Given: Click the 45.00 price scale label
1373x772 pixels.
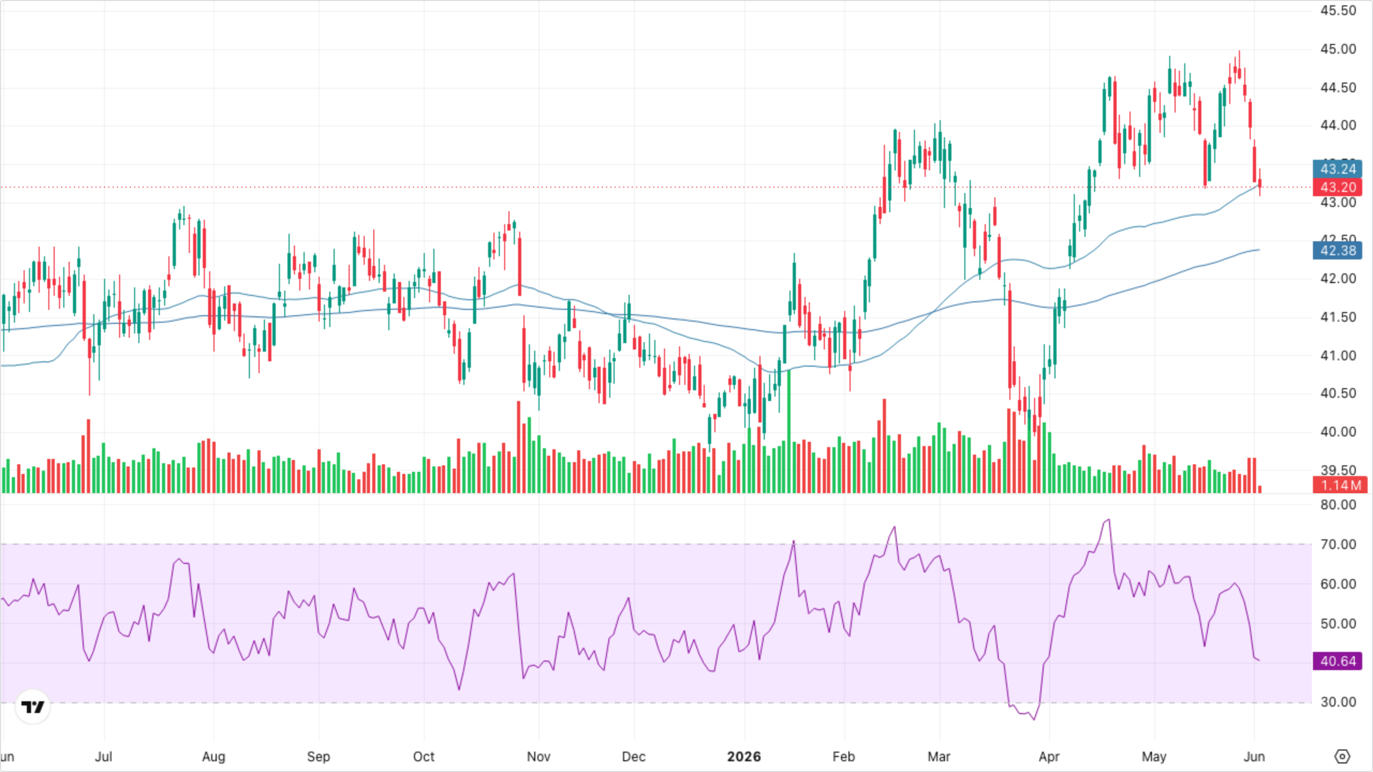Looking at the screenshot, I should pyautogui.click(x=1338, y=49).
